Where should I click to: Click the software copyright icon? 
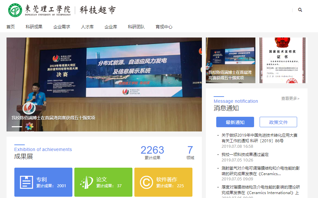pos(146,182)
